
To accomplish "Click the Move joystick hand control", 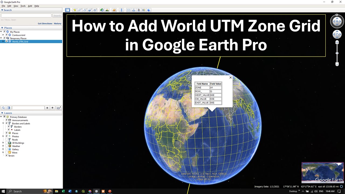I will tap(337, 34).
